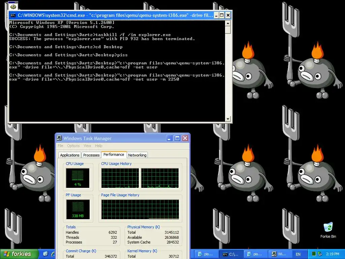Click the cmd scrollbar down arrow
The height and width of the screenshot is (259, 345).
pos(228,119)
